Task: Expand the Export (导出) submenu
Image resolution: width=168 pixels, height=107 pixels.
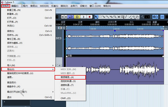Action: 28,69
